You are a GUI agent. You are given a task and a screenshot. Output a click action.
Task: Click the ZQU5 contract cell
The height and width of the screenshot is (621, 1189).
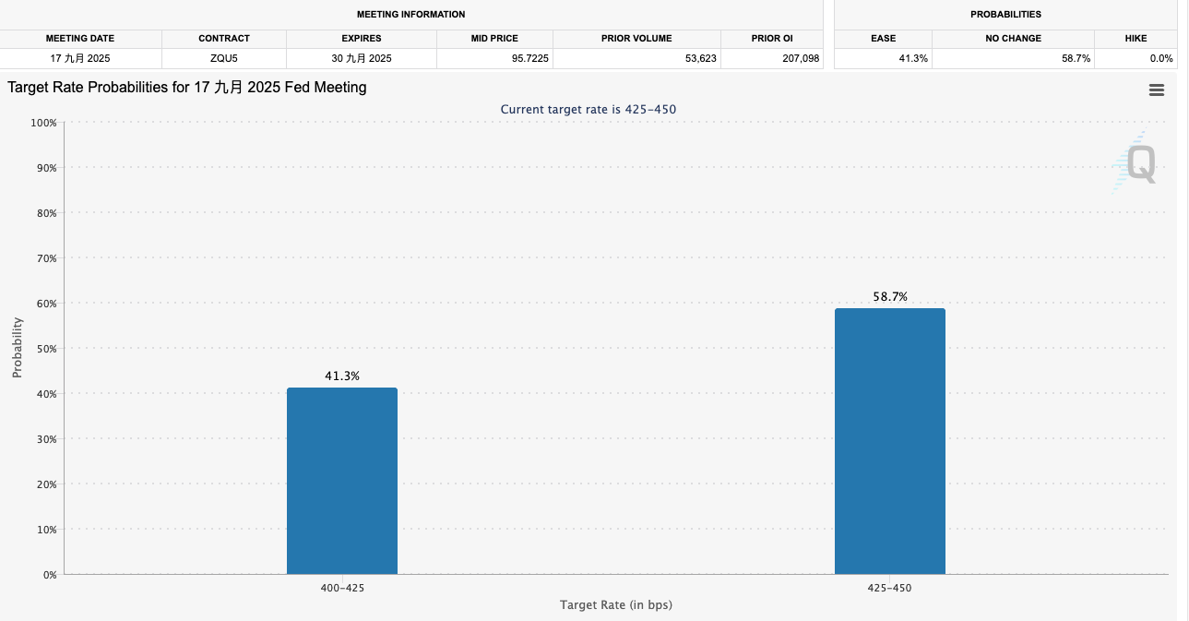point(224,59)
